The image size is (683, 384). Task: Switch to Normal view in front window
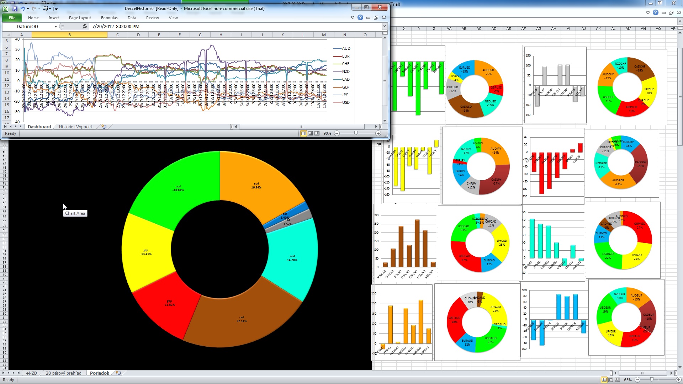tap(303, 133)
